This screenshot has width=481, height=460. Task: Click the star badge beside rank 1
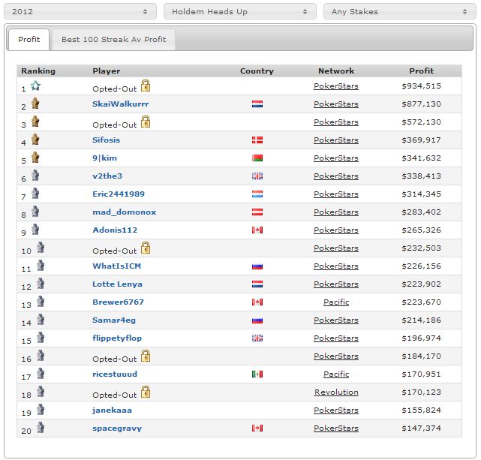35,86
